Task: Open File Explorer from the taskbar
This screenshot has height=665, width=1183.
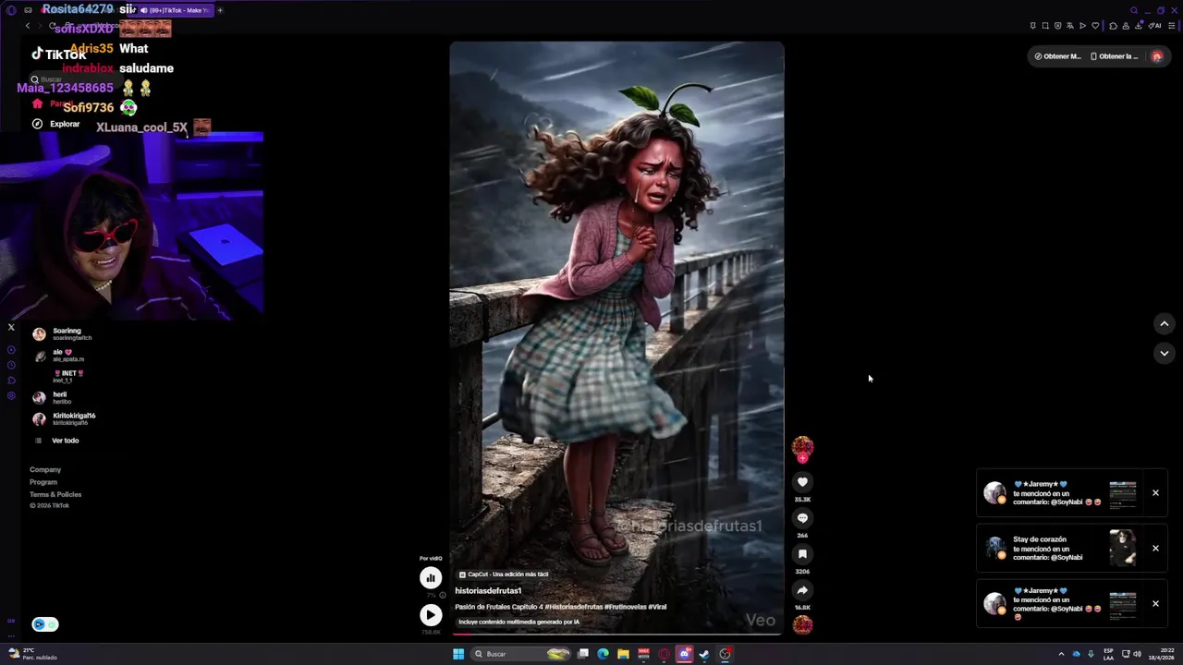Action: pyautogui.click(x=623, y=654)
